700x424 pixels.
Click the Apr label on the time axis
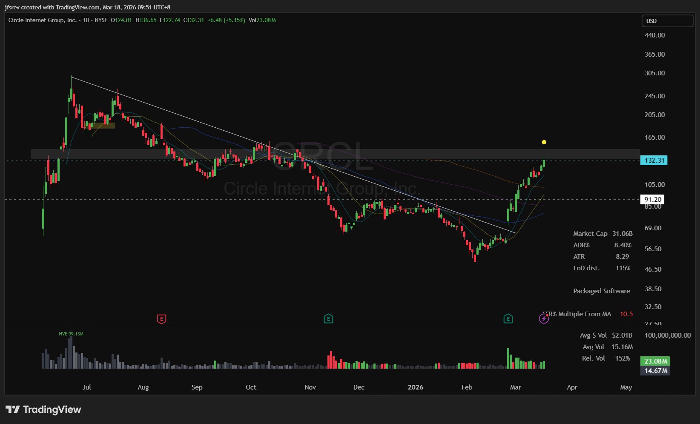pyautogui.click(x=572, y=387)
